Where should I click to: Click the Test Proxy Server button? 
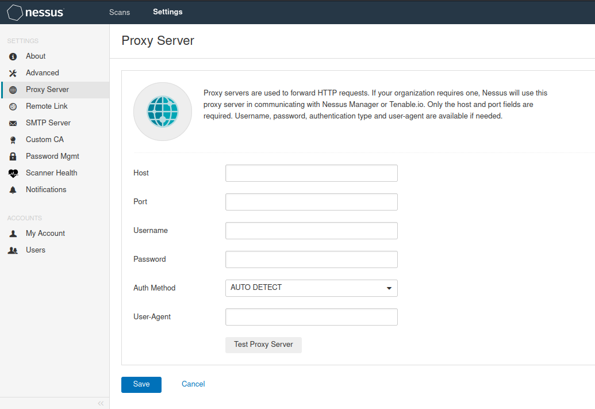(x=263, y=345)
